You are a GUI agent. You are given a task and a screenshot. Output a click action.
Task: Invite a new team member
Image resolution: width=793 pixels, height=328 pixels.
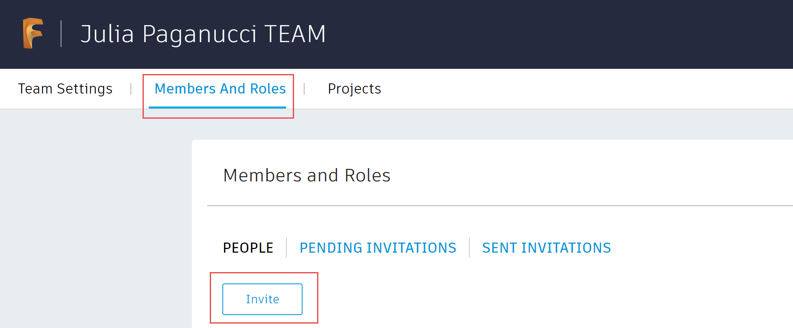(x=262, y=299)
